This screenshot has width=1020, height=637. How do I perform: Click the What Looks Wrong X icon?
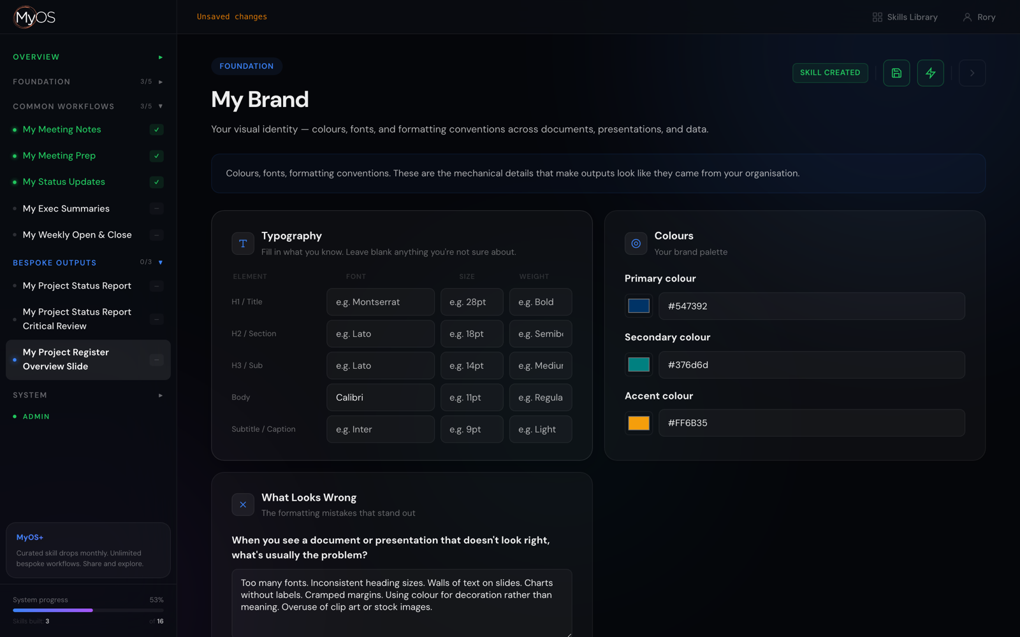tap(243, 505)
